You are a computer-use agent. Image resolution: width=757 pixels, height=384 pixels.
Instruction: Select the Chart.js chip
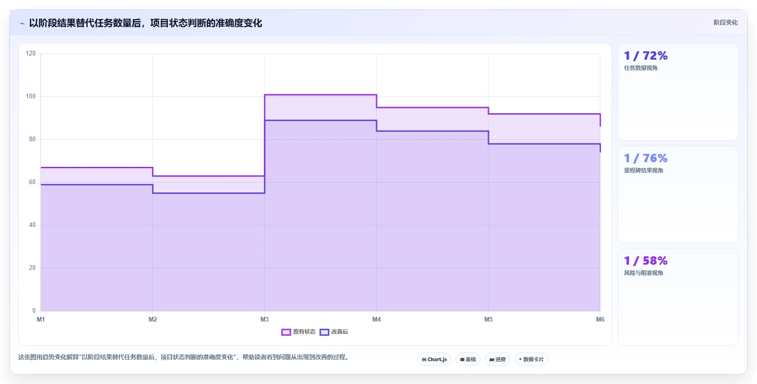coord(434,359)
